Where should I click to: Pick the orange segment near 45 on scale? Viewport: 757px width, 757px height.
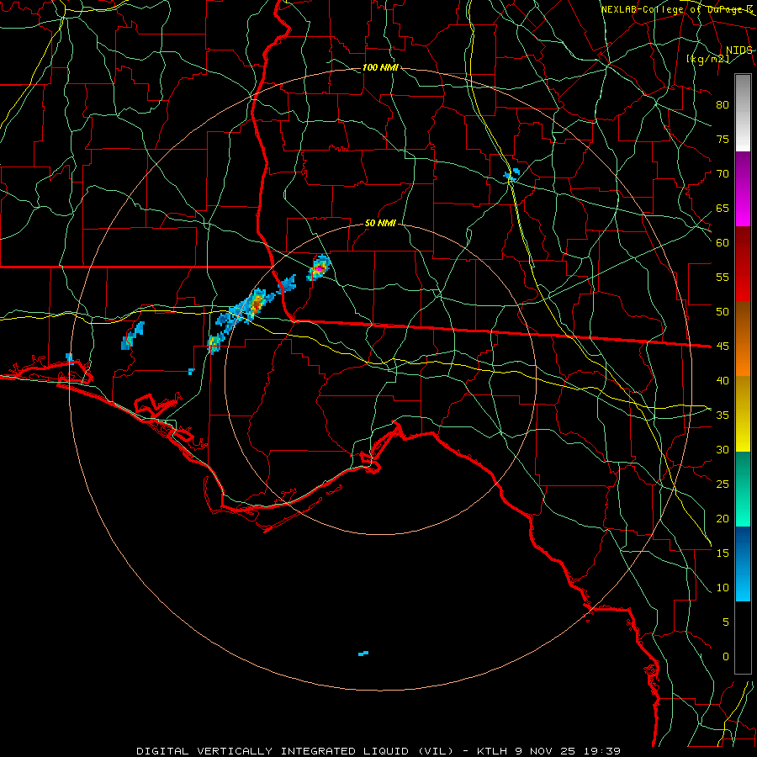coord(743,357)
